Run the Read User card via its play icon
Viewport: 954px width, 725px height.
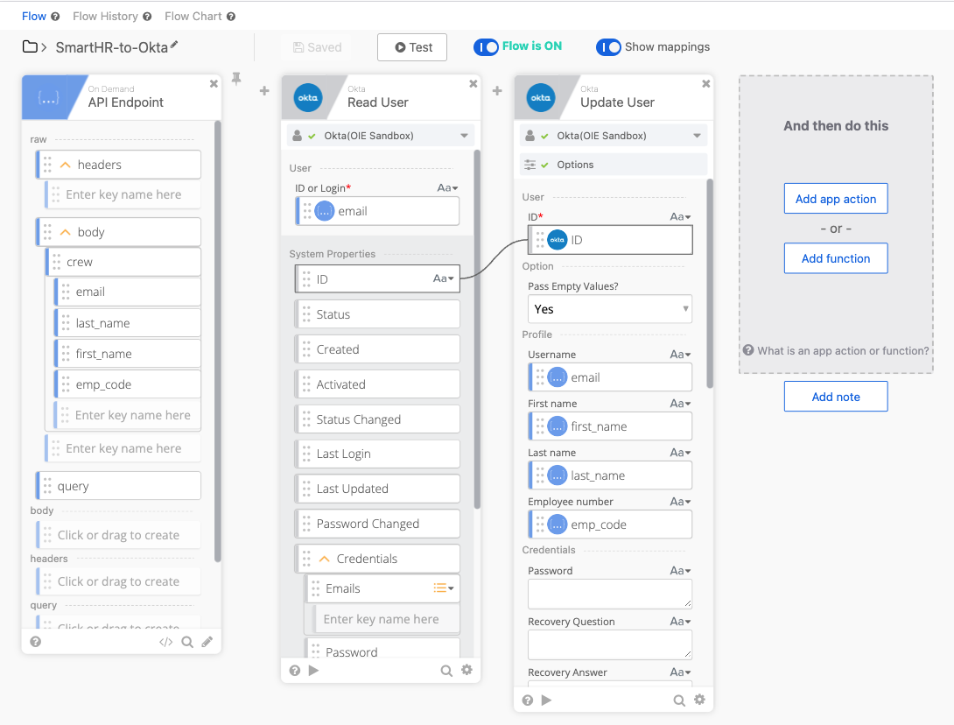tap(313, 670)
